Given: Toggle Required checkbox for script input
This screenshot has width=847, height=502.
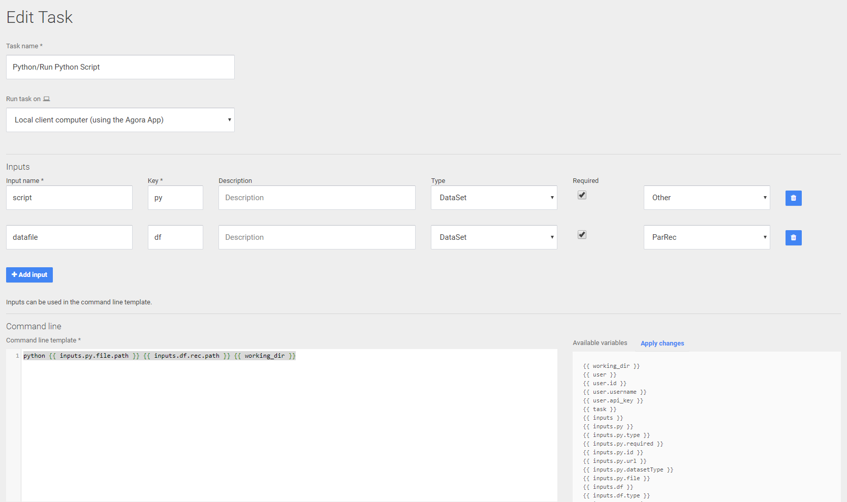Looking at the screenshot, I should coord(582,195).
